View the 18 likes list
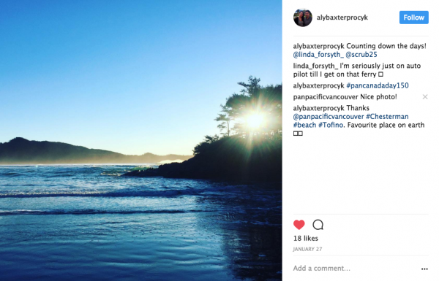 306,238
